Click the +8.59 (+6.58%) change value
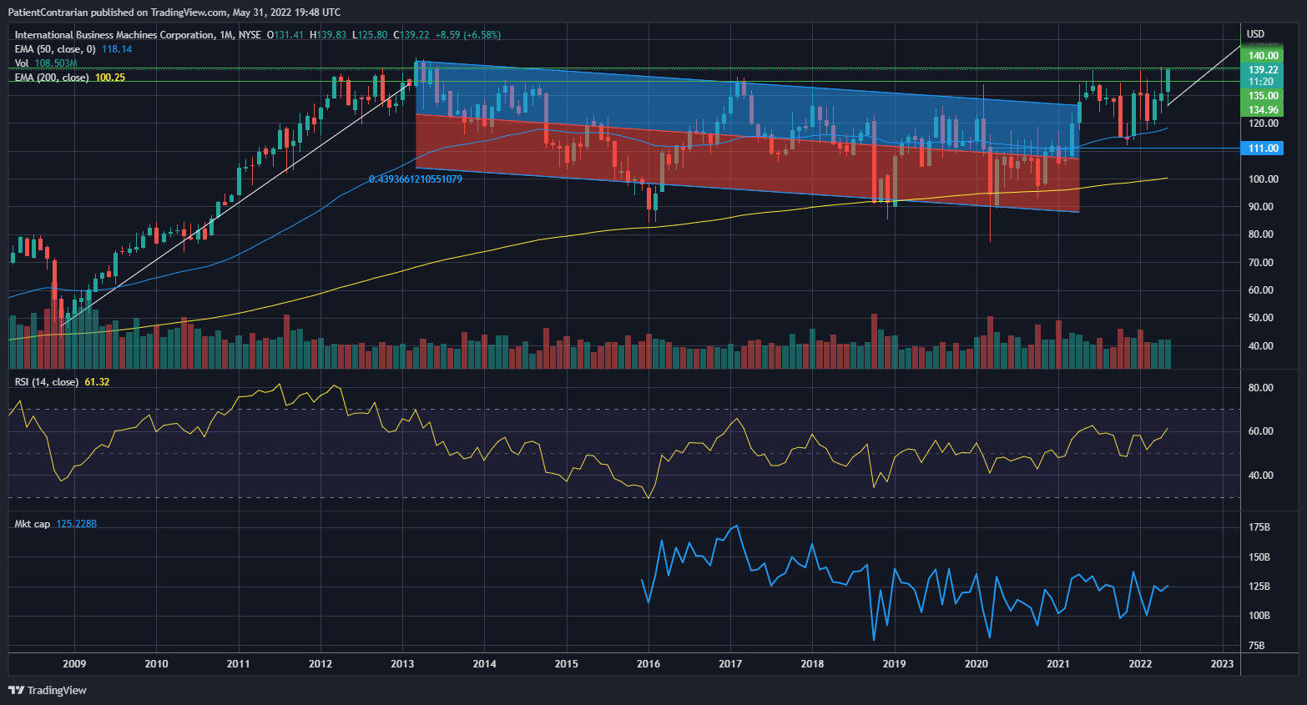This screenshot has height=705, width=1307. [468, 35]
